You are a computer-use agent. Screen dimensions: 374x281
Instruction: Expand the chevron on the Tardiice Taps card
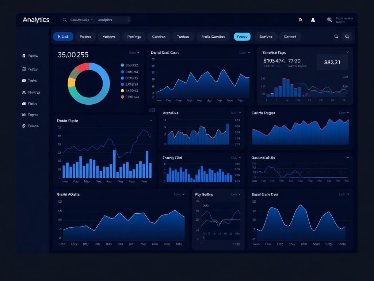pyautogui.click(x=348, y=52)
